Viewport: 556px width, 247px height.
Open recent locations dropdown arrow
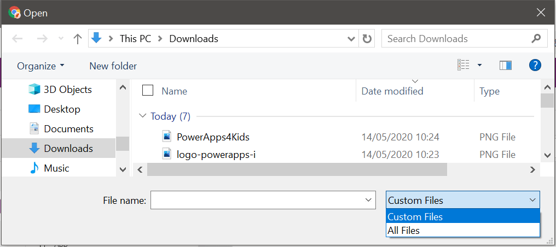click(61, 39)
